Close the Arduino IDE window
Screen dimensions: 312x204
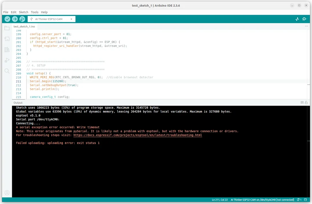[306, 5]
